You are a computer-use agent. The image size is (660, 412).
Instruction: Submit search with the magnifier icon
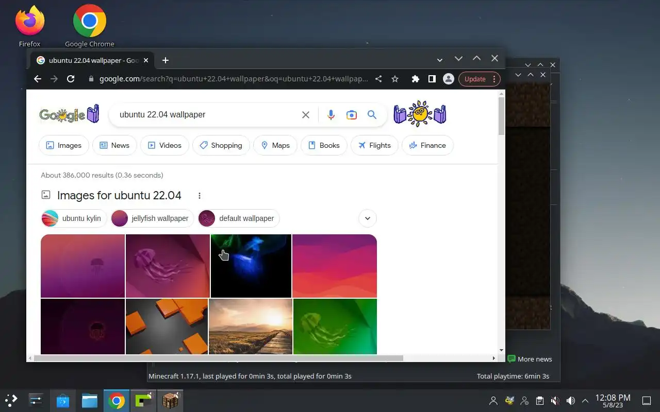(372, 115)
